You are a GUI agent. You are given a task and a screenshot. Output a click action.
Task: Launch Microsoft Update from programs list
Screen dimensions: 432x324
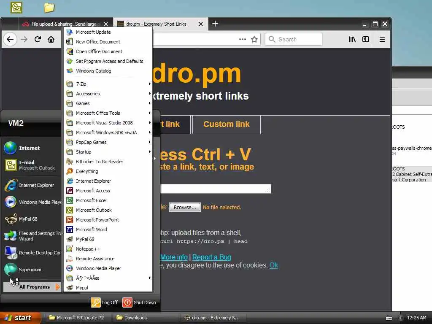pyautogui.click(x=108, y=32)
